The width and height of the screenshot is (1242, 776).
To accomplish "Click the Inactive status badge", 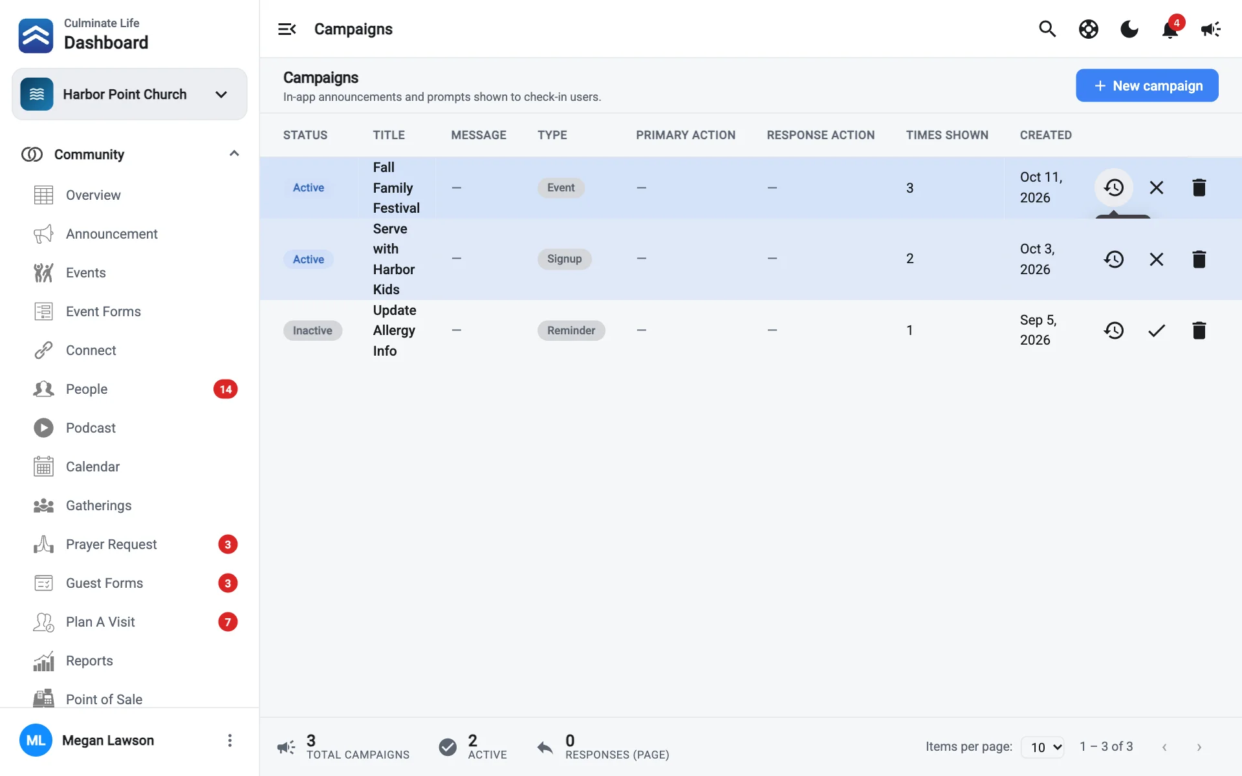I will point(312,330).
